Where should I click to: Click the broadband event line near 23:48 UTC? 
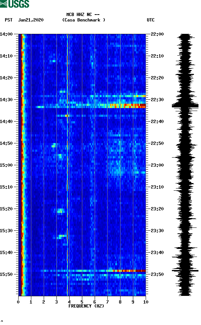(x=94, y=271)
